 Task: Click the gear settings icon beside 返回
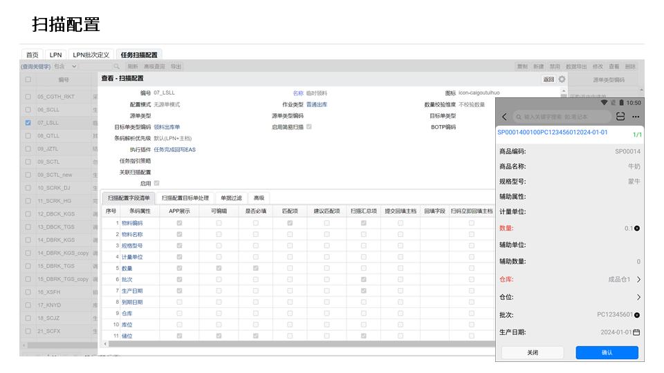(x=562, y=79)
